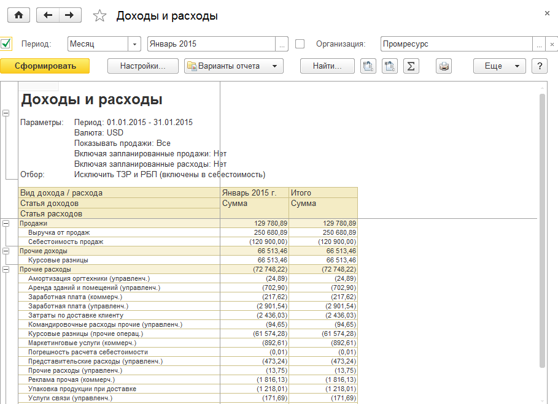Open the Еще menu
Image resolution: width=558 pixels, height=404 pixels.
click(500, 66)
